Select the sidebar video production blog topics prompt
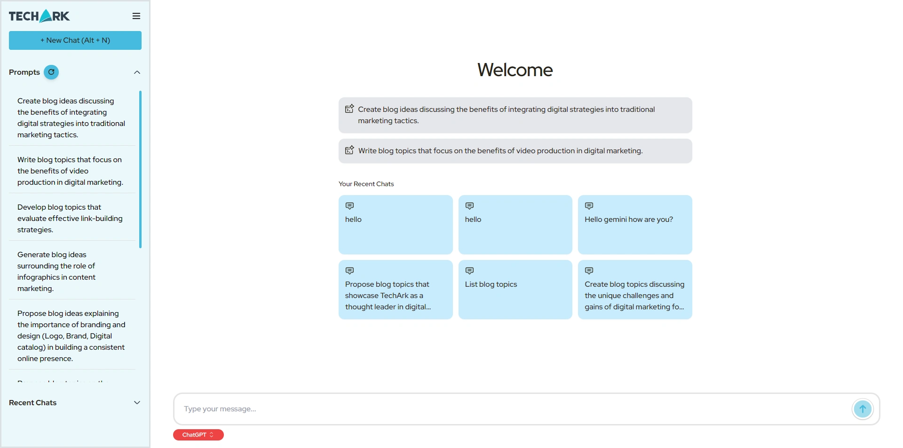903x448 pixels. point(71,171)
